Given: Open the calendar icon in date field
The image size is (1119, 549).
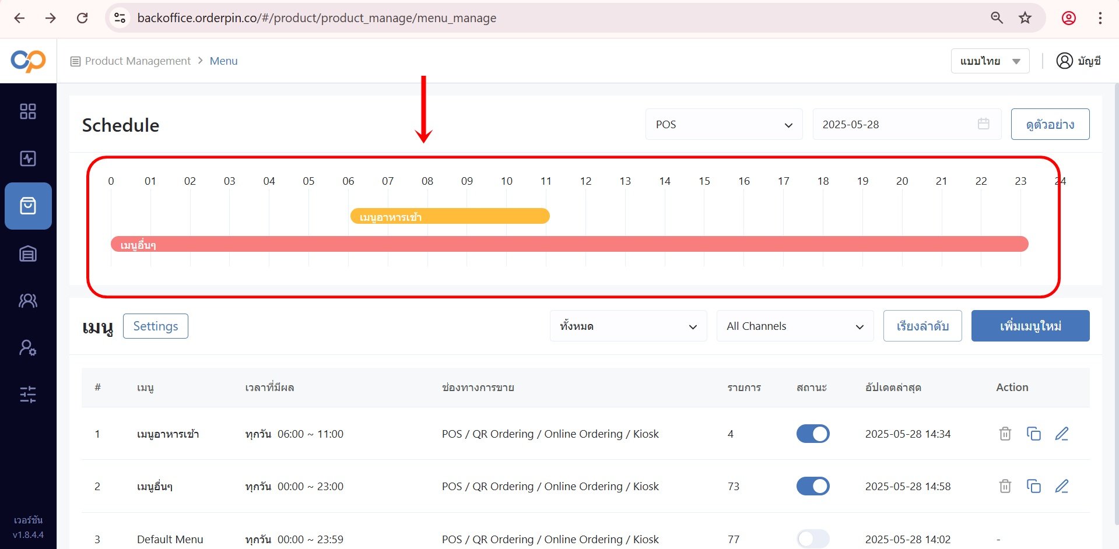Looking at the screenshot, I should pyautogui.click(x=984, y=124).
